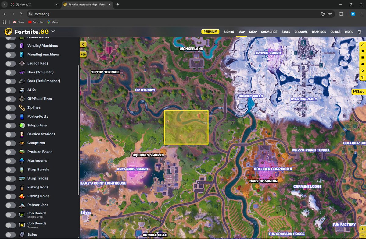Click the Campfires icon
The image size is (366, 239).
pyautogui.click(x=22, y=143)
